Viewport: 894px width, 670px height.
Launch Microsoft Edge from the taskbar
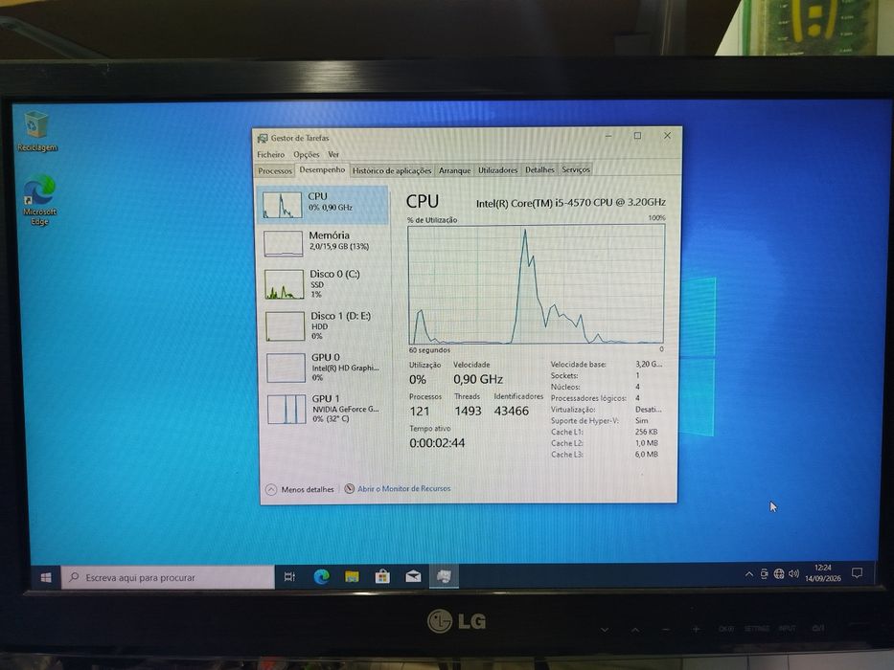point(322,576)
